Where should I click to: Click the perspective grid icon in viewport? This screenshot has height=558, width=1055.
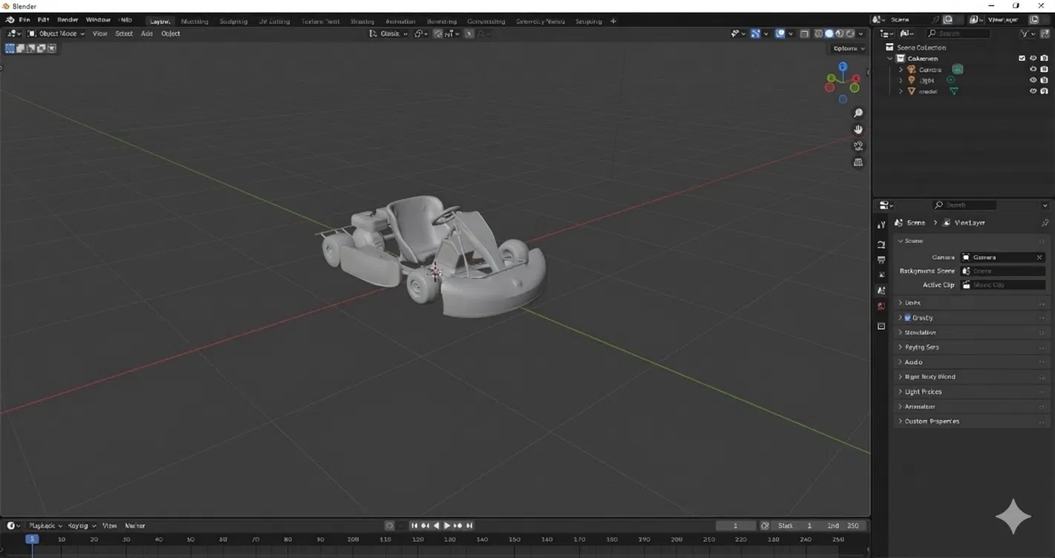858,163
